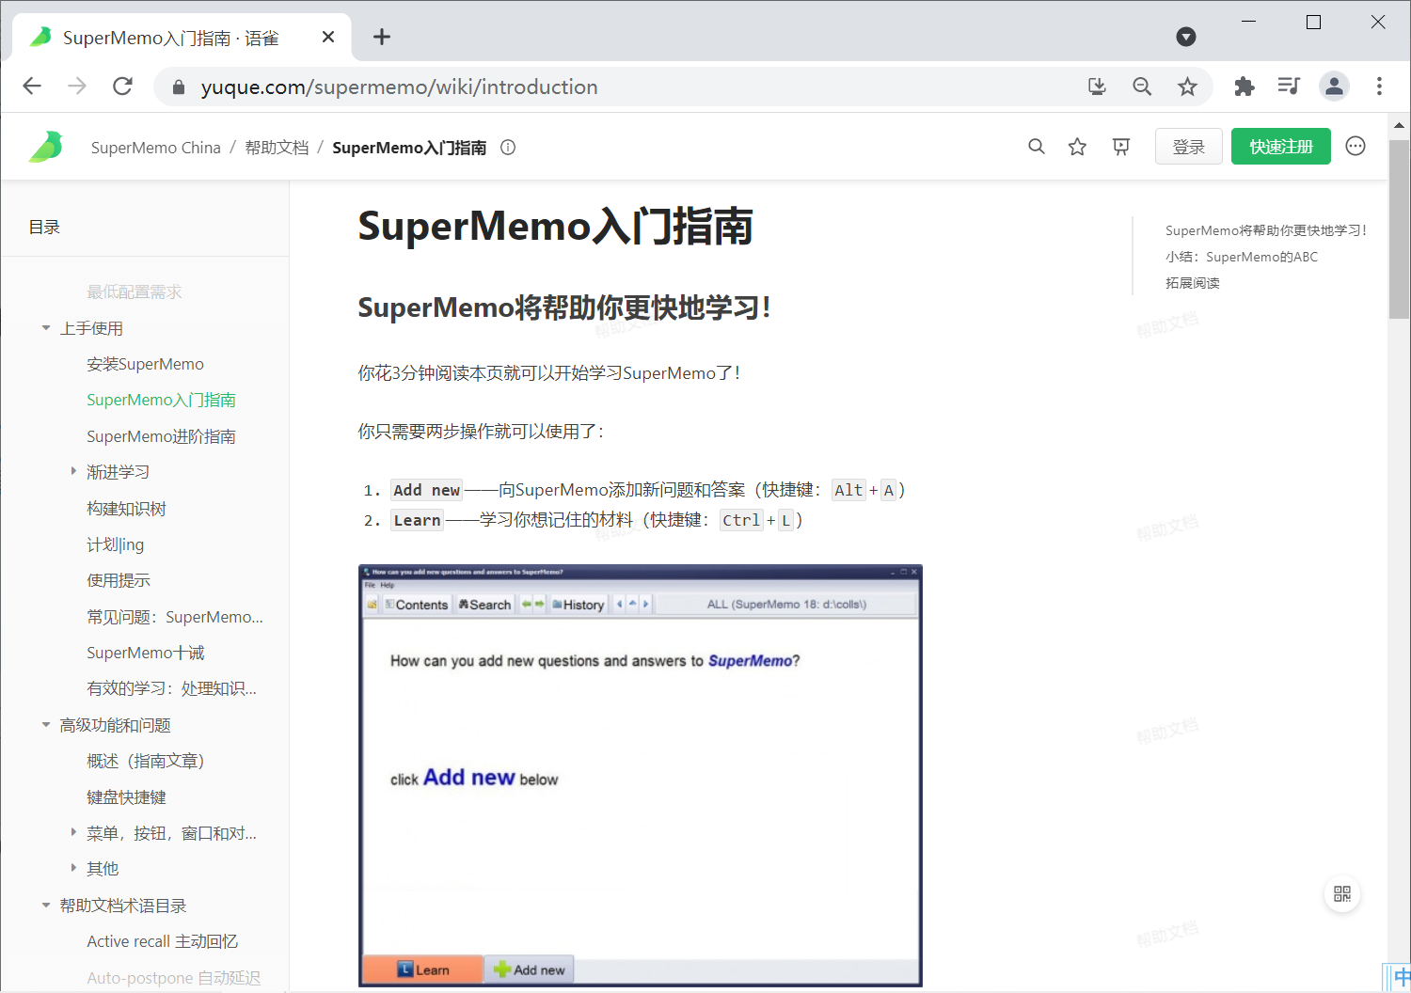Screen dimensions: 1411x993
Task: Open Active recall 主动回忆 page
Action: 162,941
